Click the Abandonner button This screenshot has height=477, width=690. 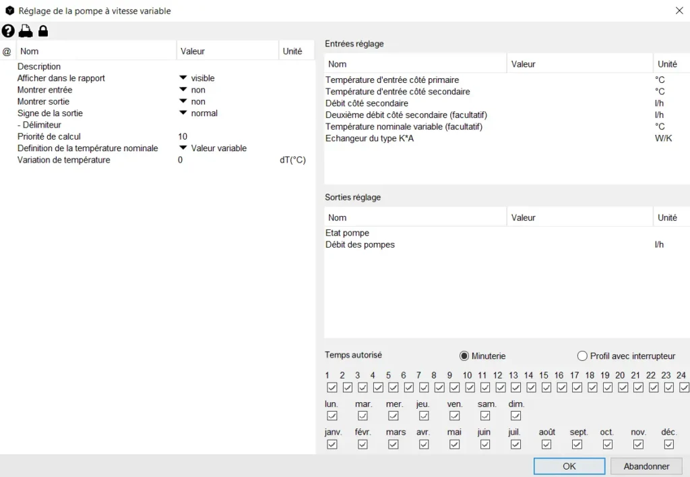click(x=646, y=466)
